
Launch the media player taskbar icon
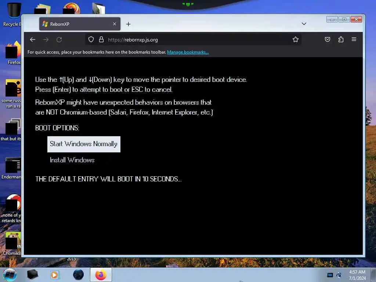(55, 275)
